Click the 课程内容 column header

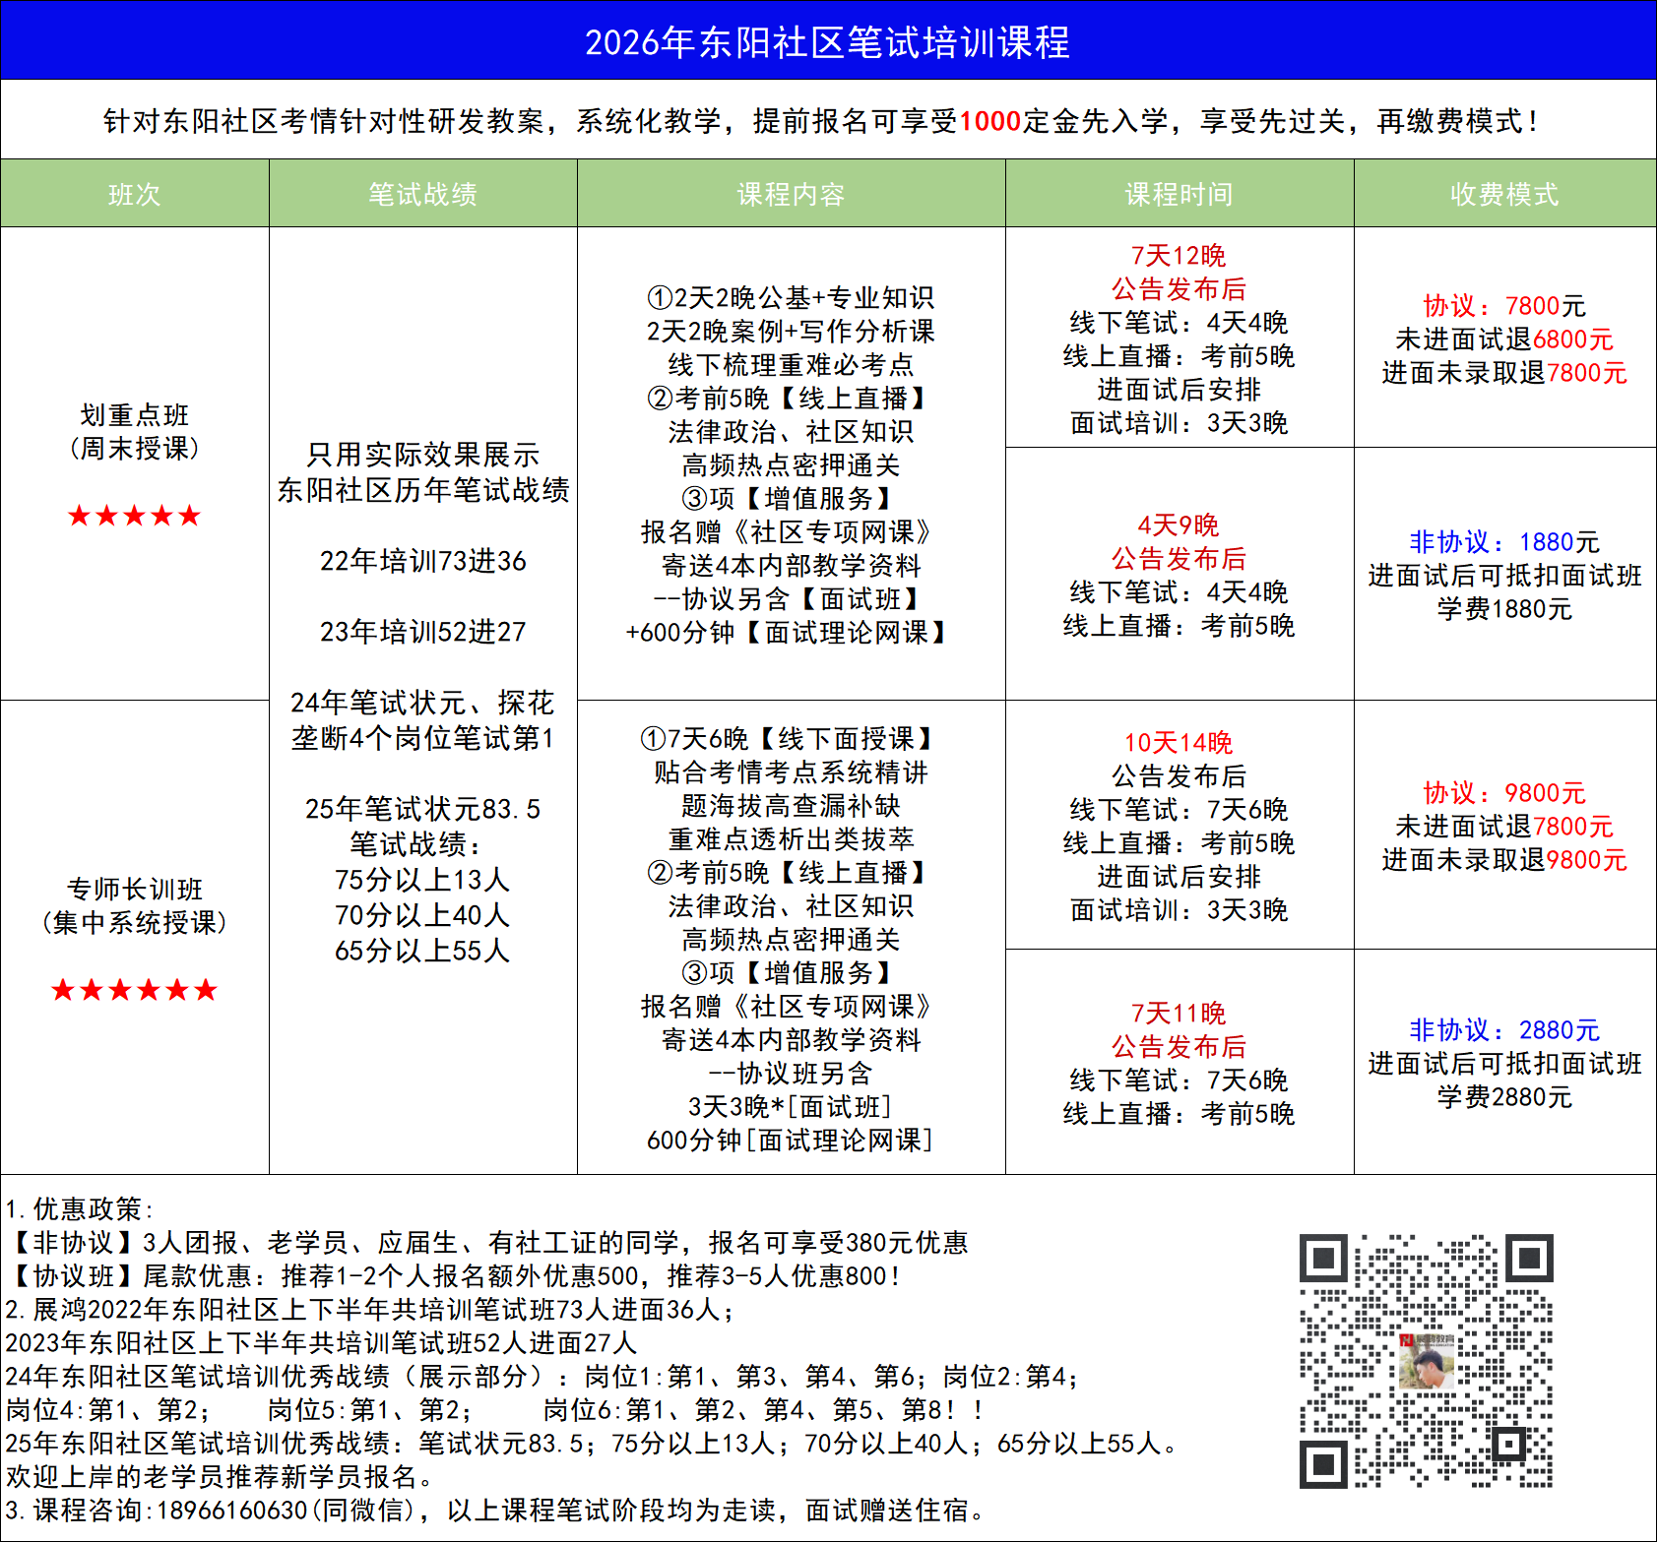pos(791,194)
